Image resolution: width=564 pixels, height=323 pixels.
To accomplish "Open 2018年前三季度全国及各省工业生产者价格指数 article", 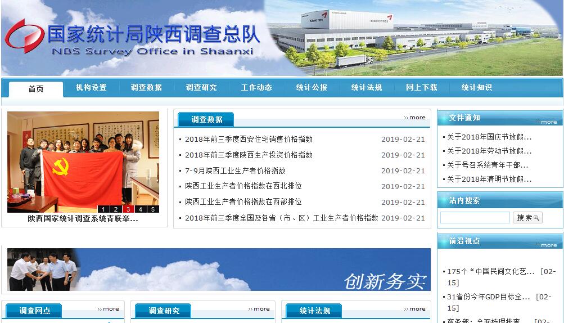I will 281,218.
